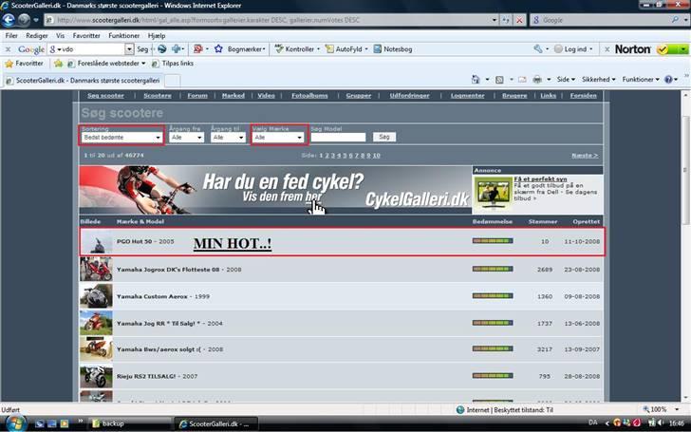This screenshot has width=691, height=432.
Task: Close the Norton toolbar with its X
Action: pyautogui.click(x=607, y=49)
